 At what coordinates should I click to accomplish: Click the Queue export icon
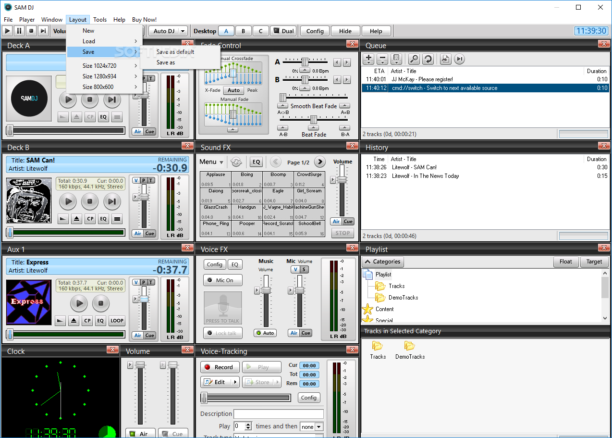pos(445,59)
